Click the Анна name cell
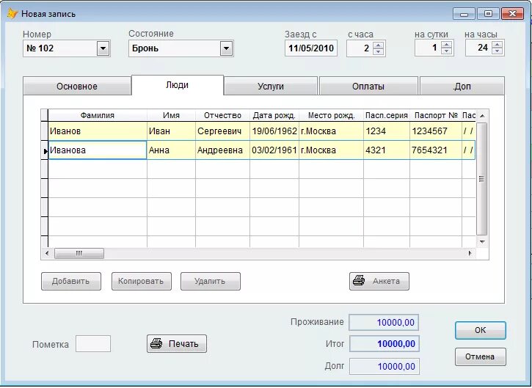The image size is (532, 388). click(171, 150)
